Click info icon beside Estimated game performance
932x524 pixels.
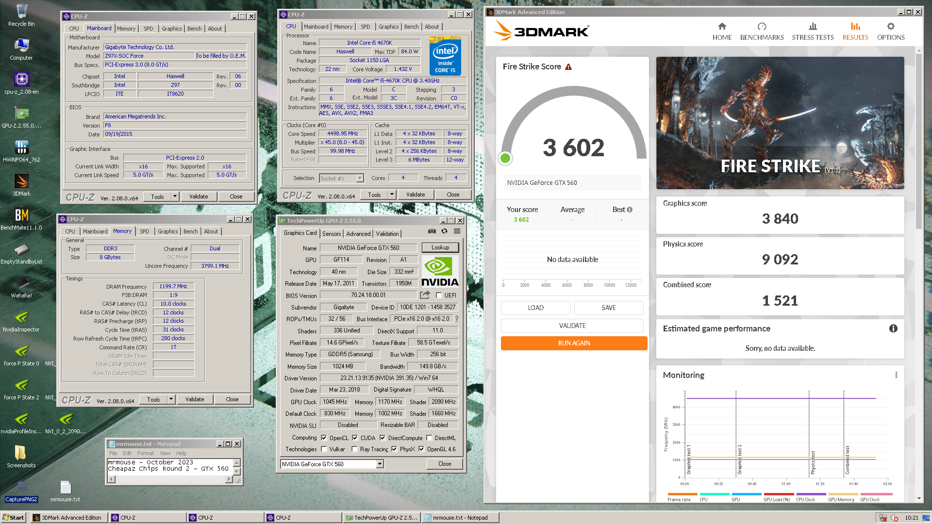pos(893,328)
